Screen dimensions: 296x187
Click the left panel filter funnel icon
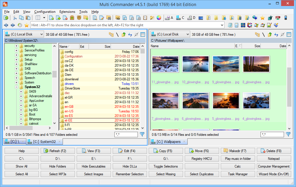coord(142,134)
